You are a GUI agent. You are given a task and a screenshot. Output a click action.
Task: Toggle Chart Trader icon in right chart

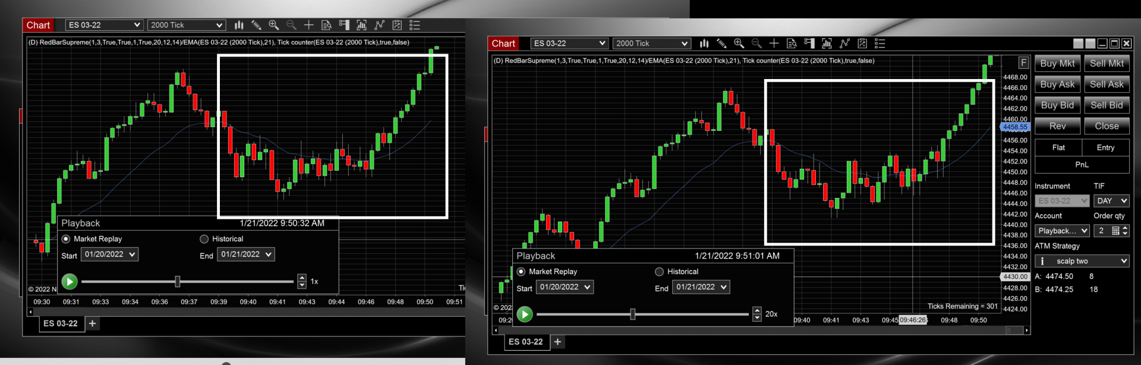[x=809, y=43]
